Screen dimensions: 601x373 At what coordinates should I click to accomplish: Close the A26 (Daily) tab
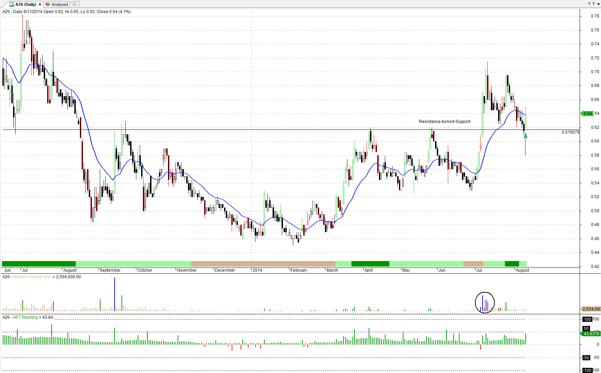point(40,4)
